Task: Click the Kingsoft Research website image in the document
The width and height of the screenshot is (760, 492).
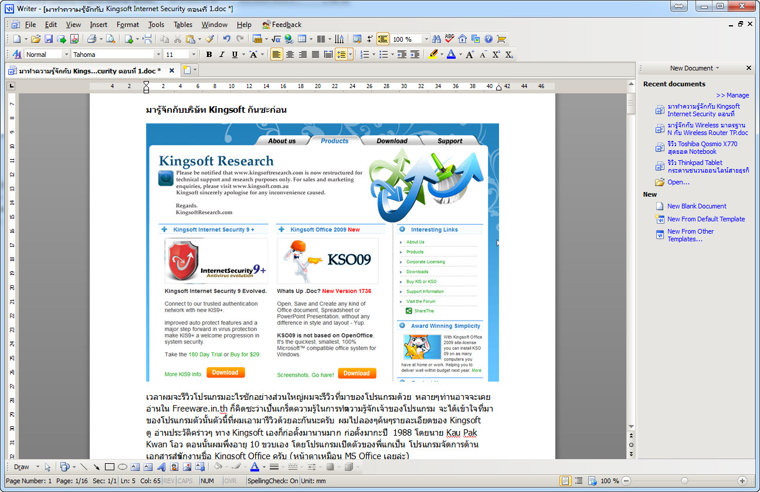Action: coord(323,252)
